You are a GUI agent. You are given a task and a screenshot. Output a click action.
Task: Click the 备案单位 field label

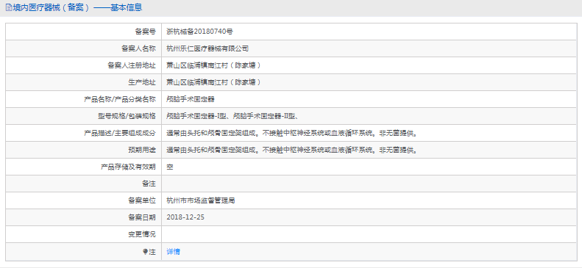tap(142, 201)
